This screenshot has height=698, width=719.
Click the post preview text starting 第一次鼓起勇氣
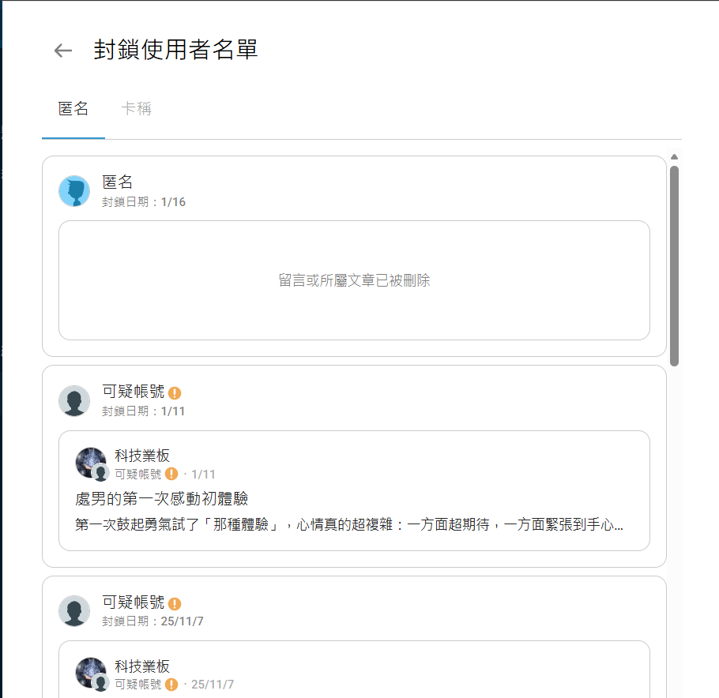[x=349, y=524]
